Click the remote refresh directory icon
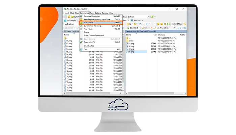Image resolution: width=236 pixels, height=135 pixels. pos(168,24)
